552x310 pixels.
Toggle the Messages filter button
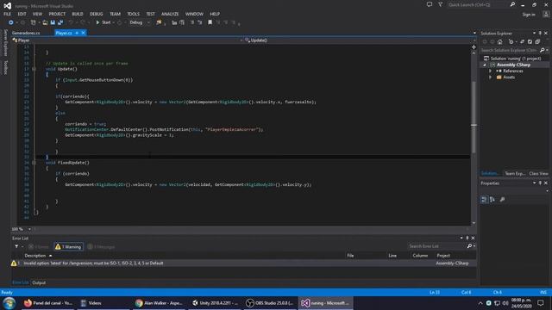tap(101, 247)
